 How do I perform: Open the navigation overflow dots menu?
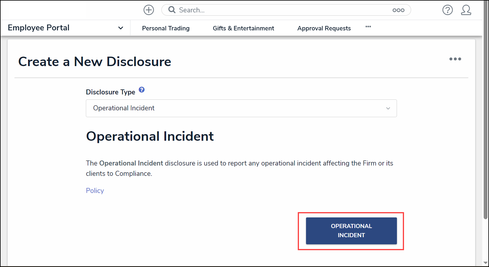[368, 27]
